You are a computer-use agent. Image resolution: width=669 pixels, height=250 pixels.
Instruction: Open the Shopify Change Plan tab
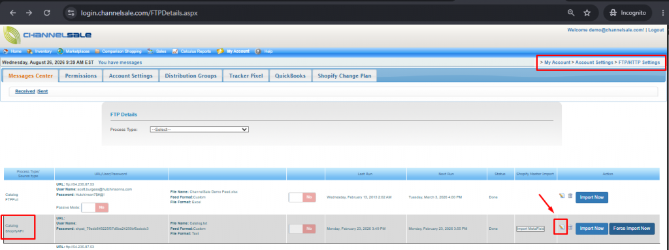coord(344,76)
